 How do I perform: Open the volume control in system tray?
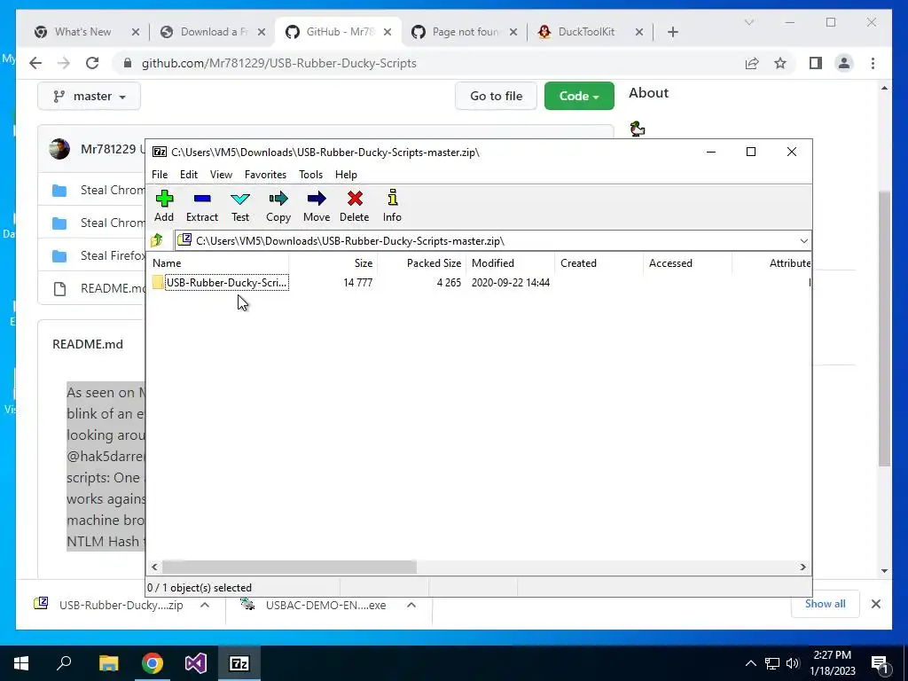(x=794, y=663)
